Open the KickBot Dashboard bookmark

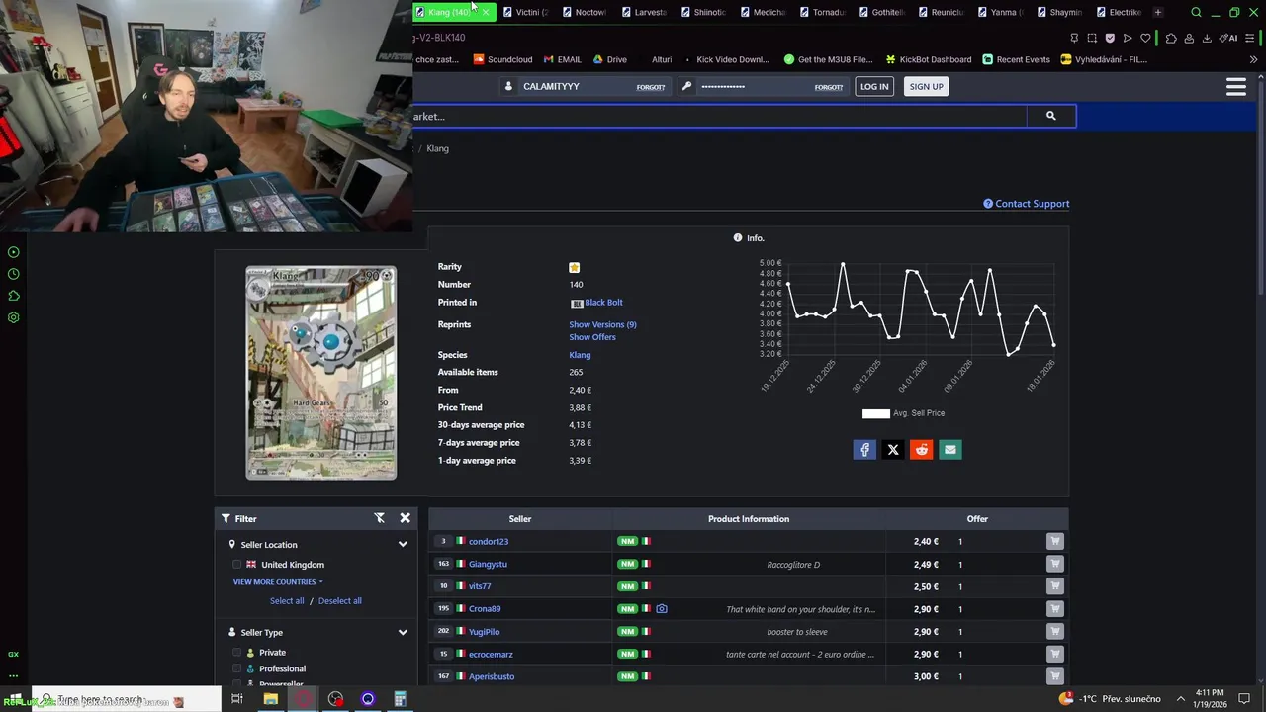(x=928, y=59)
